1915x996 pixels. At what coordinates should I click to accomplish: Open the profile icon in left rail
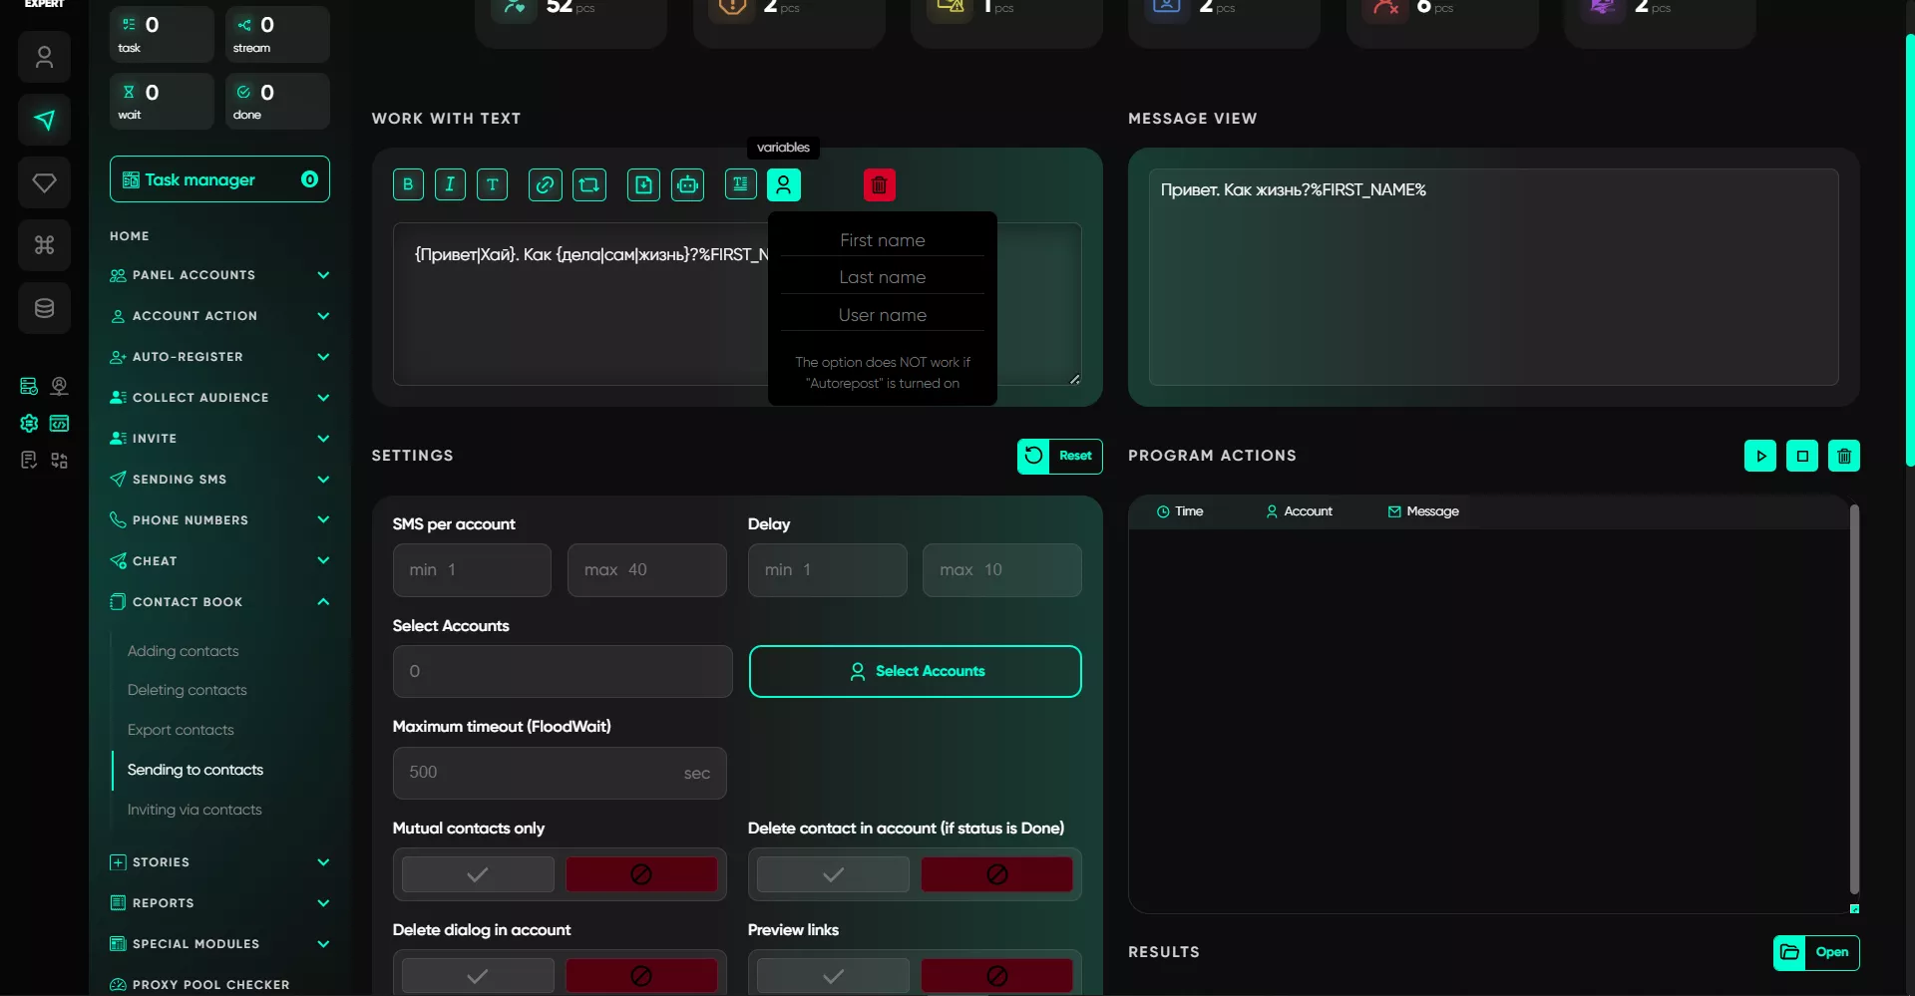click(x=44, y=58)
